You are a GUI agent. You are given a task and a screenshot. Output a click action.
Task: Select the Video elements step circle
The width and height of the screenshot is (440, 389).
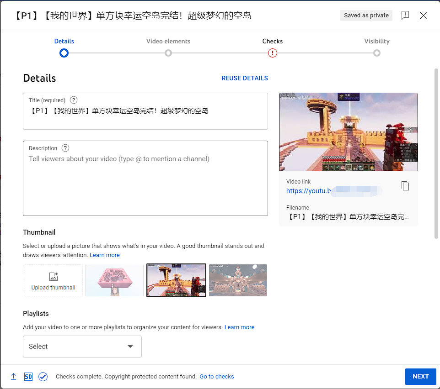click(x=168, y=53)
